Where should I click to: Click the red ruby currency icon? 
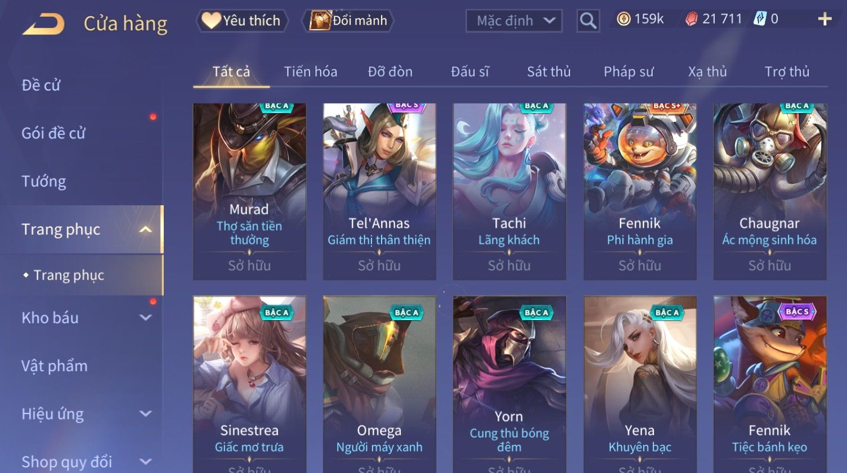tap(691, 19)
